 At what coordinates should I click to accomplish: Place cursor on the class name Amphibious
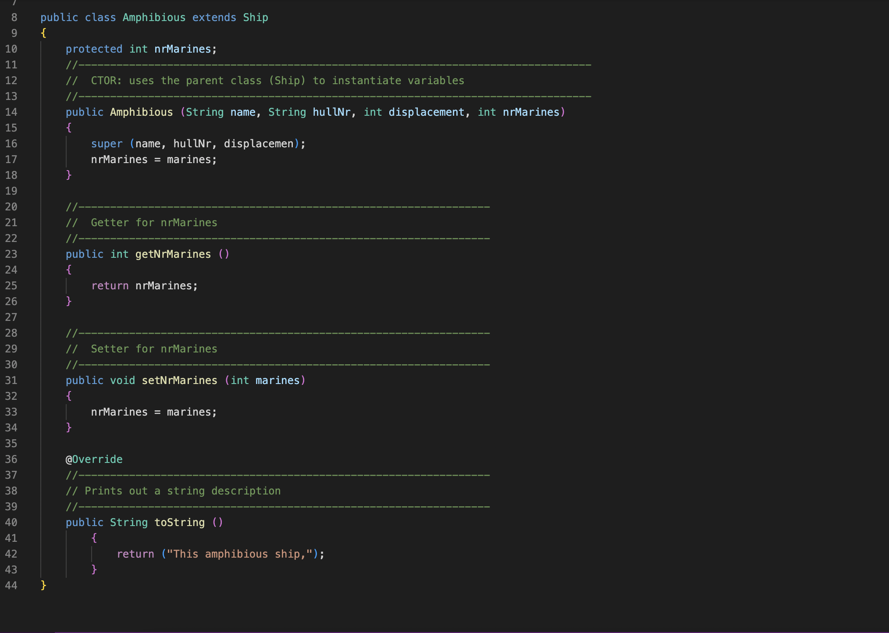point(154,18)
